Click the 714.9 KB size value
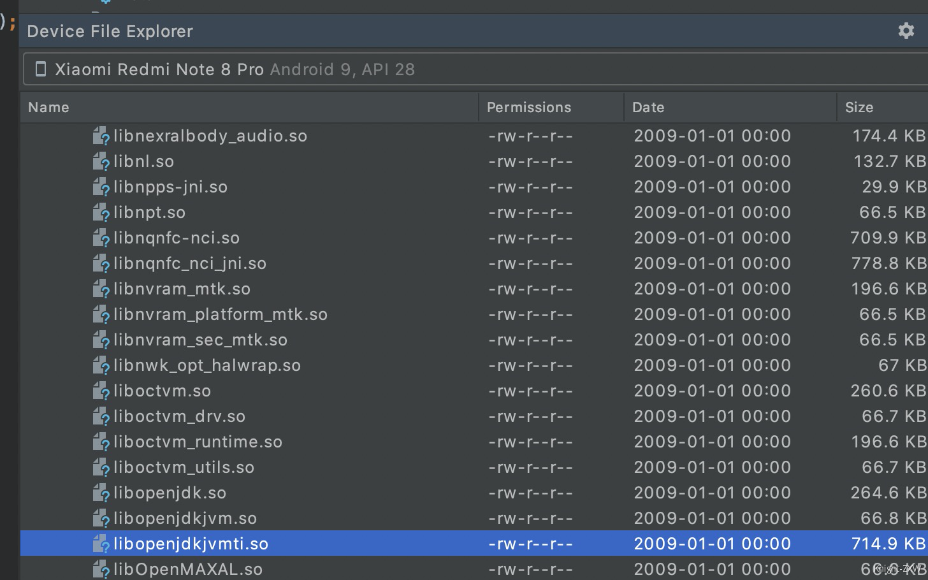 coord(888,544)
